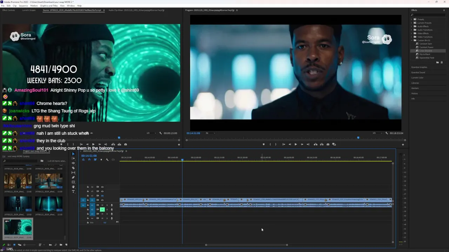The width and height of the screenshot is (449, 252).
Task: Export frame with Program monitor camera icon
Action: 328,144
